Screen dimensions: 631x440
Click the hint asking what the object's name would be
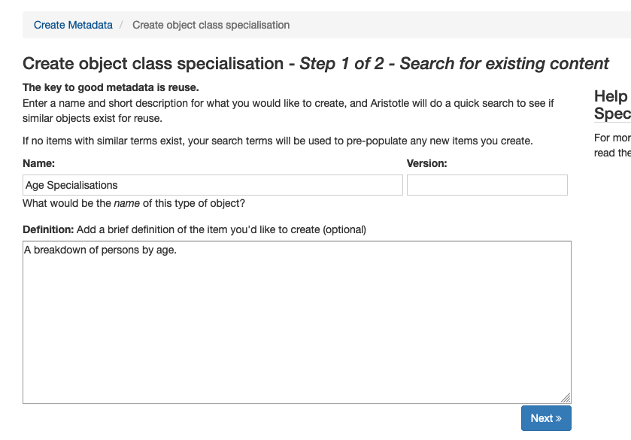click(x=133, y=203)
